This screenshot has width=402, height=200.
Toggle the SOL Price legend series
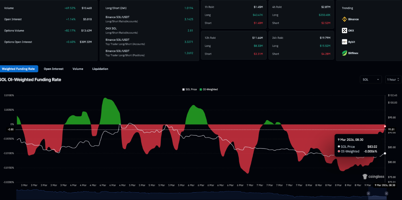point(189,89)
